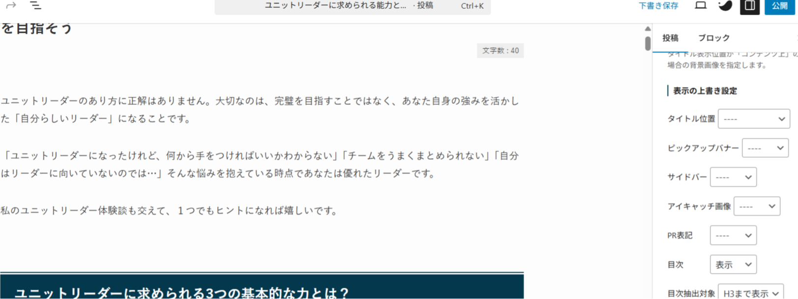Click the redo arrow icon
This screenshot has width=798, height=299.
coord(11,5)
